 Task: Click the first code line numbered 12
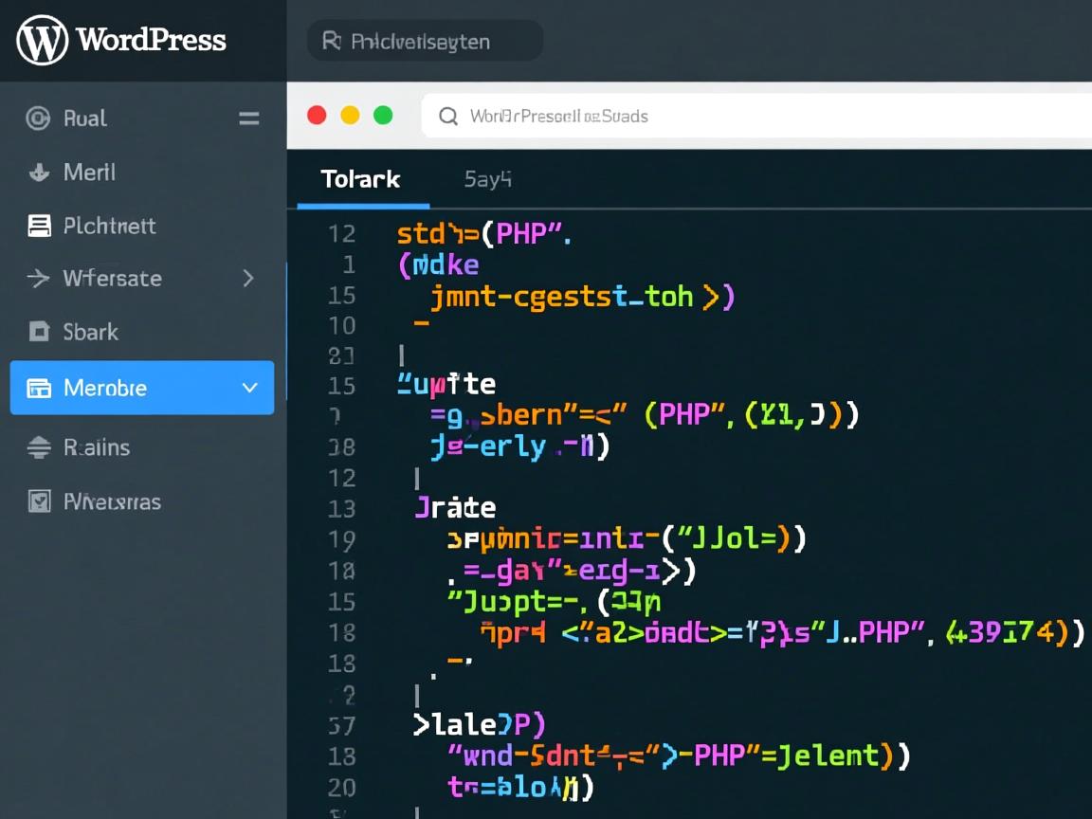tap(341, 234)
